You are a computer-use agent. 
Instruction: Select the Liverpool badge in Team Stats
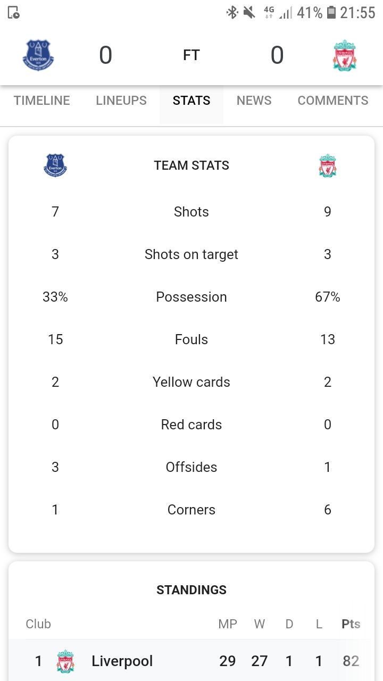(328, 165)
